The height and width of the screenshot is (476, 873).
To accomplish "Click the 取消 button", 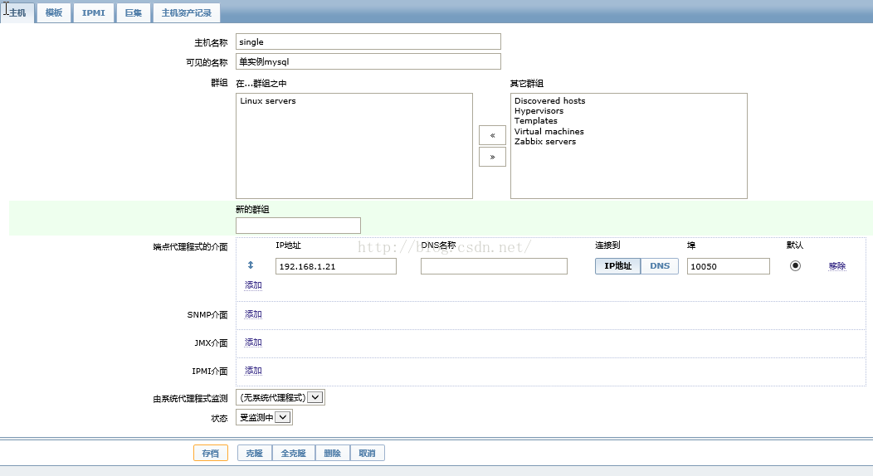I will [x=367, y=454].
